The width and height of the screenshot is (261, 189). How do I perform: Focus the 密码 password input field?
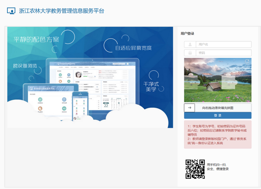pos(223,53)
